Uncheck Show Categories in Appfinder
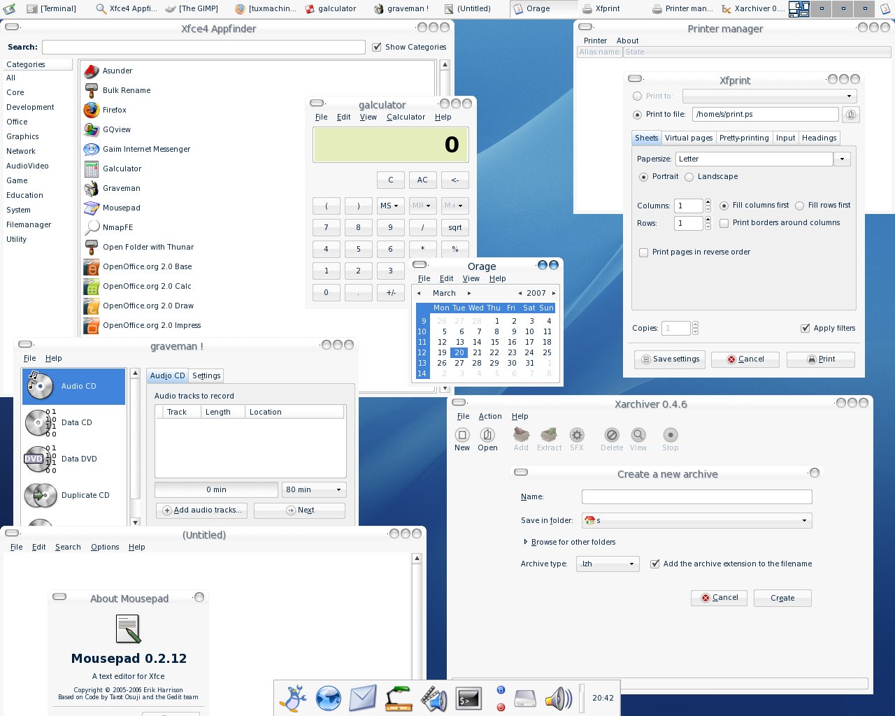The height and width of the screenshot is (716, 895). pyautogui.click(x=378, y=47)
